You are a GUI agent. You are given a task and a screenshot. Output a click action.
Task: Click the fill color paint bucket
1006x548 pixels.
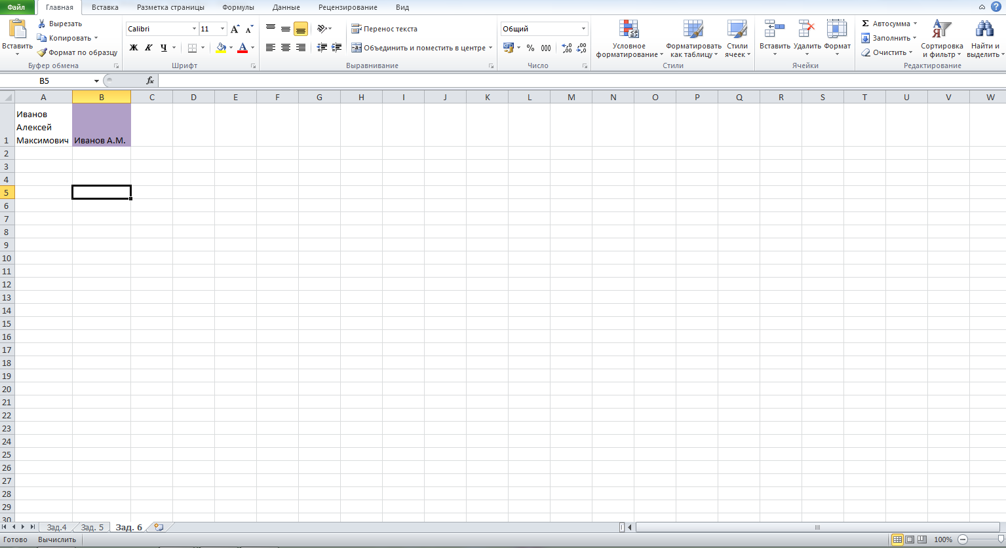222,48
